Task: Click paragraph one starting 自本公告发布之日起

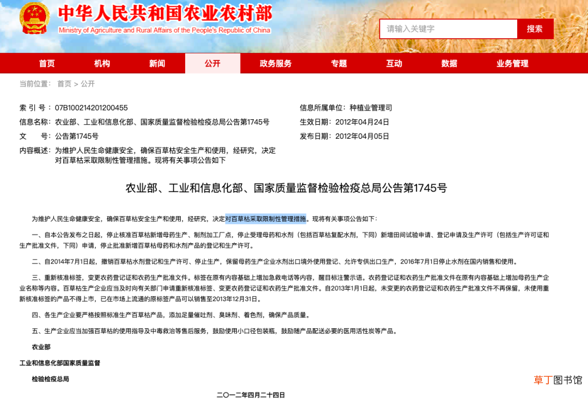Action: (284, 241)
